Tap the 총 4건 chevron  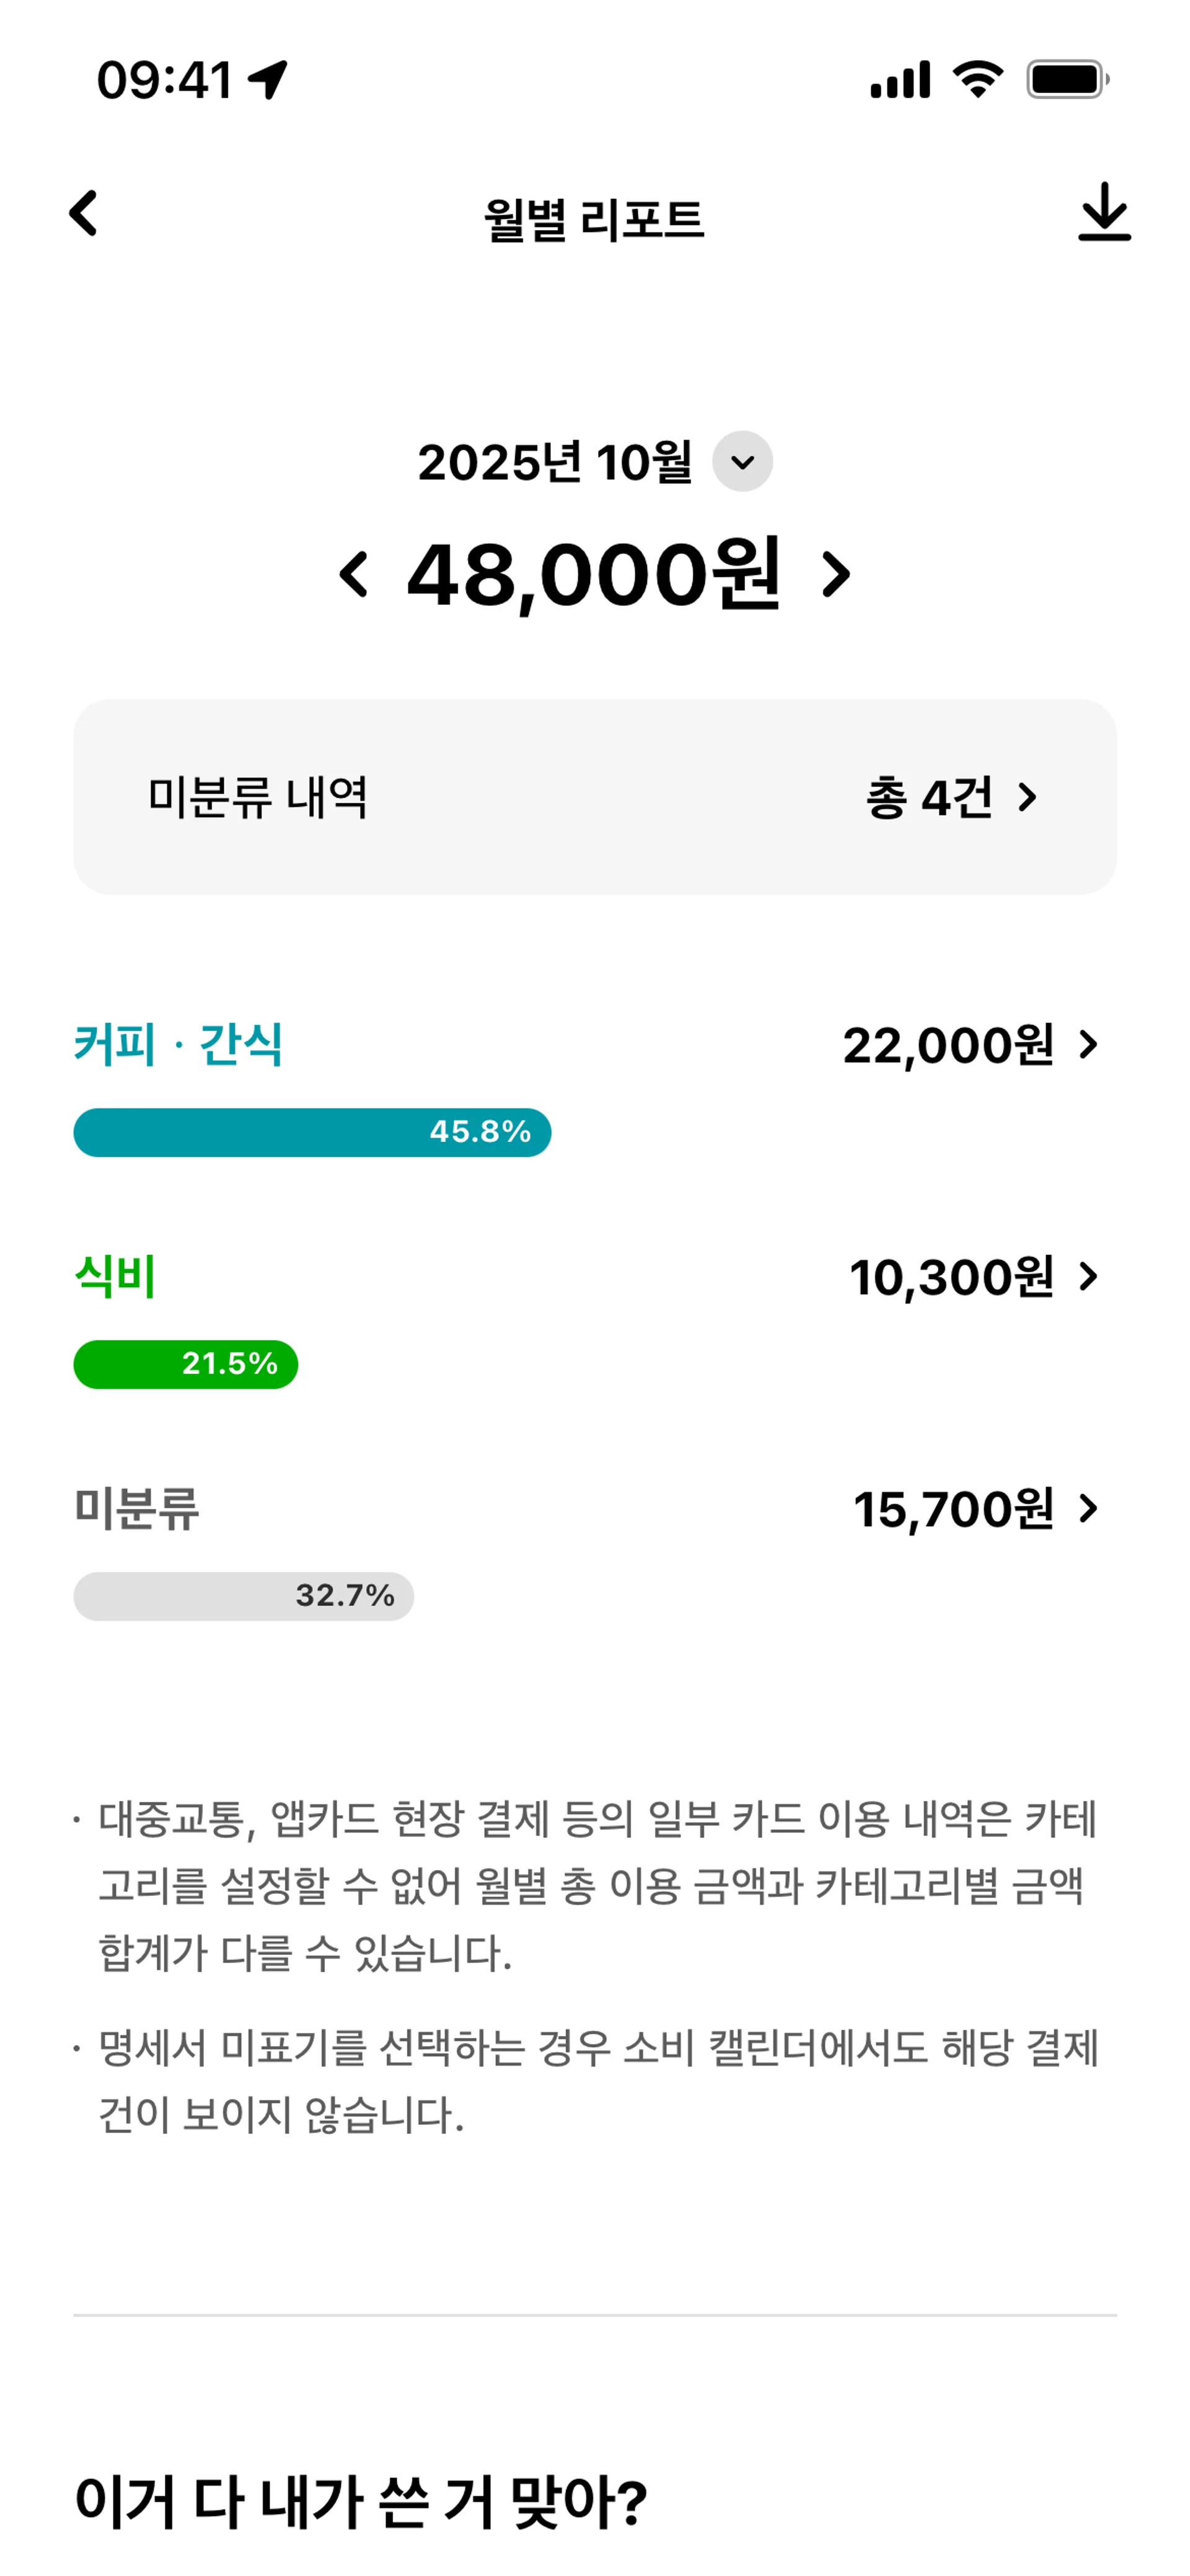pyautogui.click(x=1027, y=797)
